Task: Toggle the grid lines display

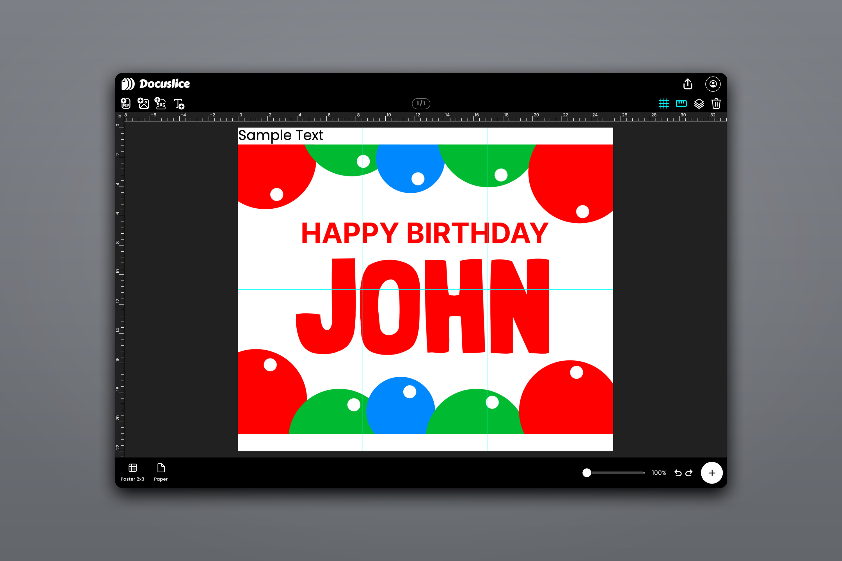Action: [x=664, y=104]
